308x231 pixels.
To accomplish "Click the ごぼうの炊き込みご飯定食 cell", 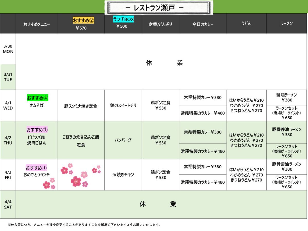I will click(x=81, y=141).
